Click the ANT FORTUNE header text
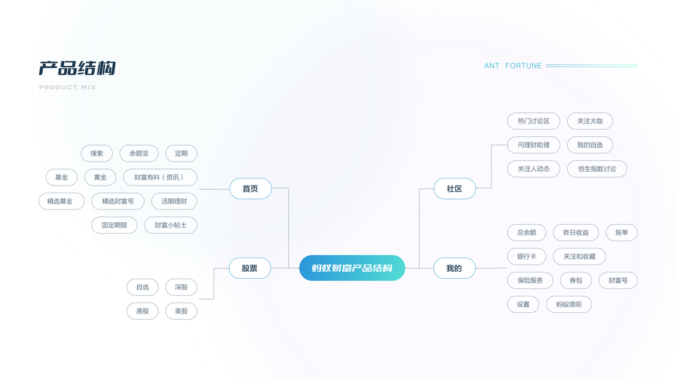Viewport: 676px width, 380px height. pos(513,66)
